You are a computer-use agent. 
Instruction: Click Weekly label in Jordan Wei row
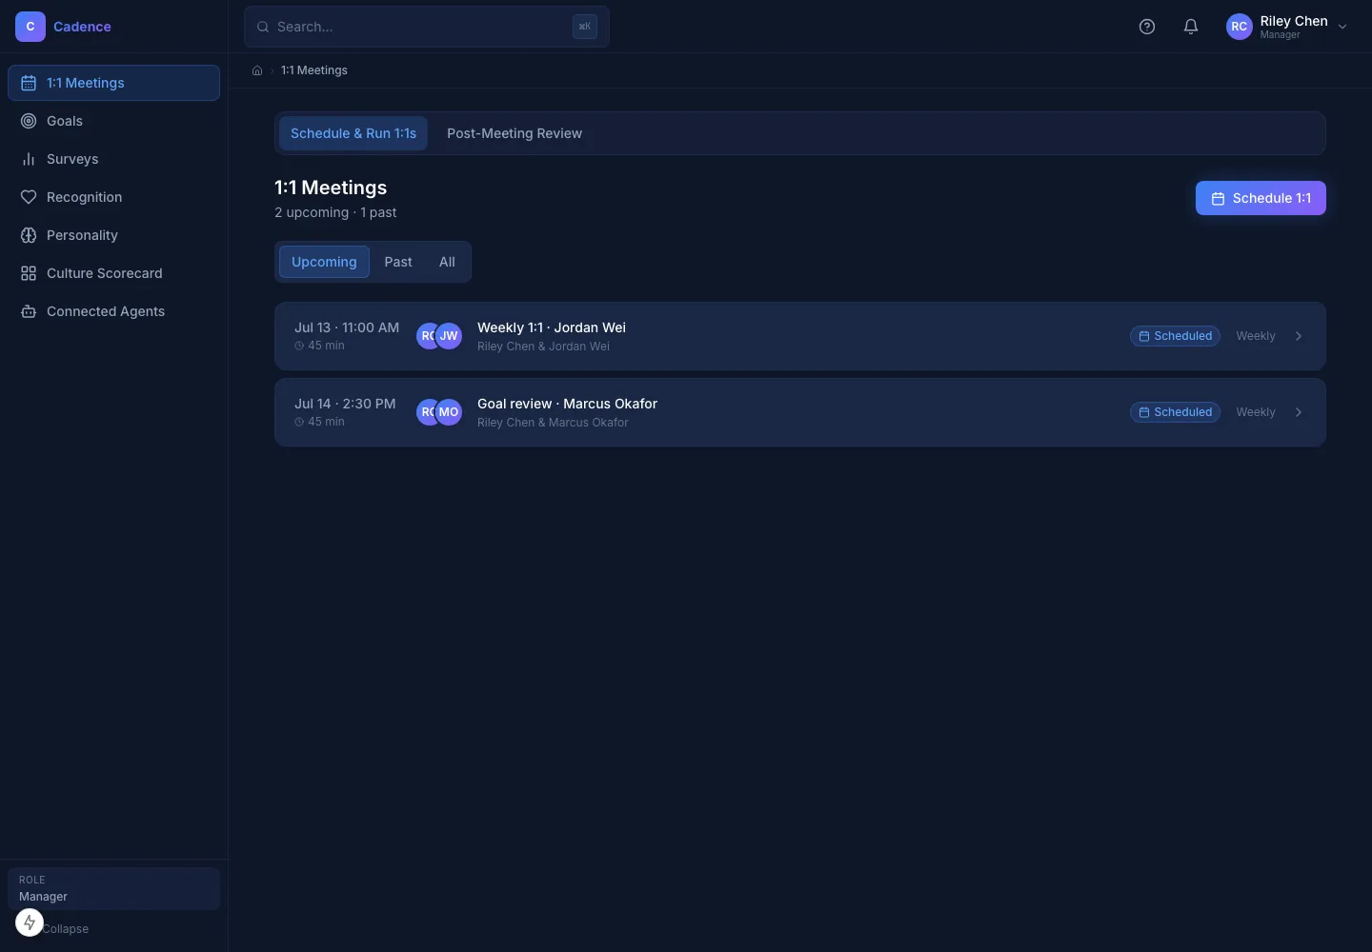pyautogui.click(x=1256, y=336)
